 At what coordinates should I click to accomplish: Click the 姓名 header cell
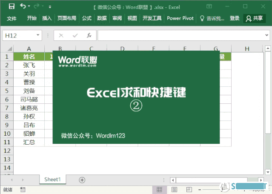point(29,57)
